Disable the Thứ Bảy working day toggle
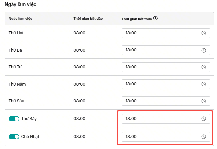The height and width of the screenshot is (149, 217). [14, 119]
